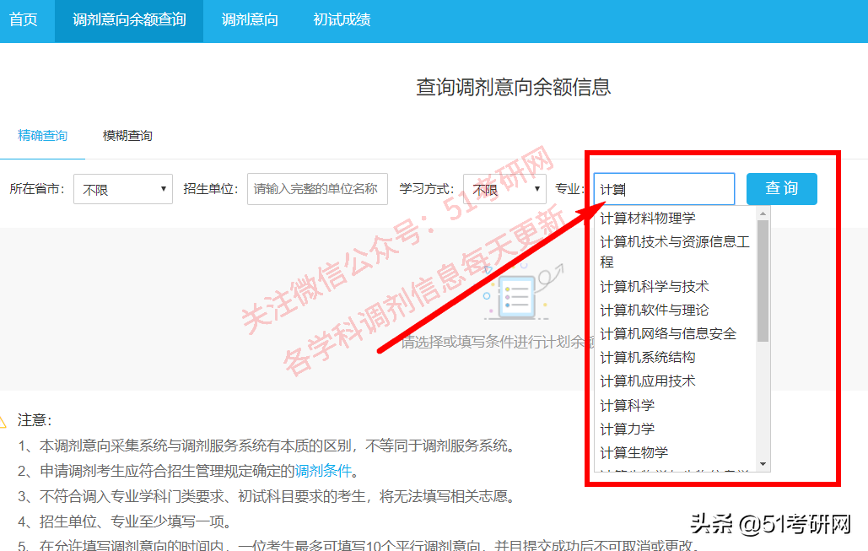Open the 所在省市 dropdown
Viewport: 868px width, 551px height.
122,189
